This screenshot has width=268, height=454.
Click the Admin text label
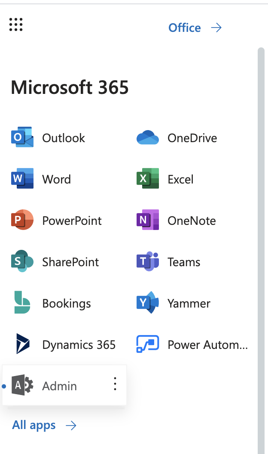(x=59, y=386)
